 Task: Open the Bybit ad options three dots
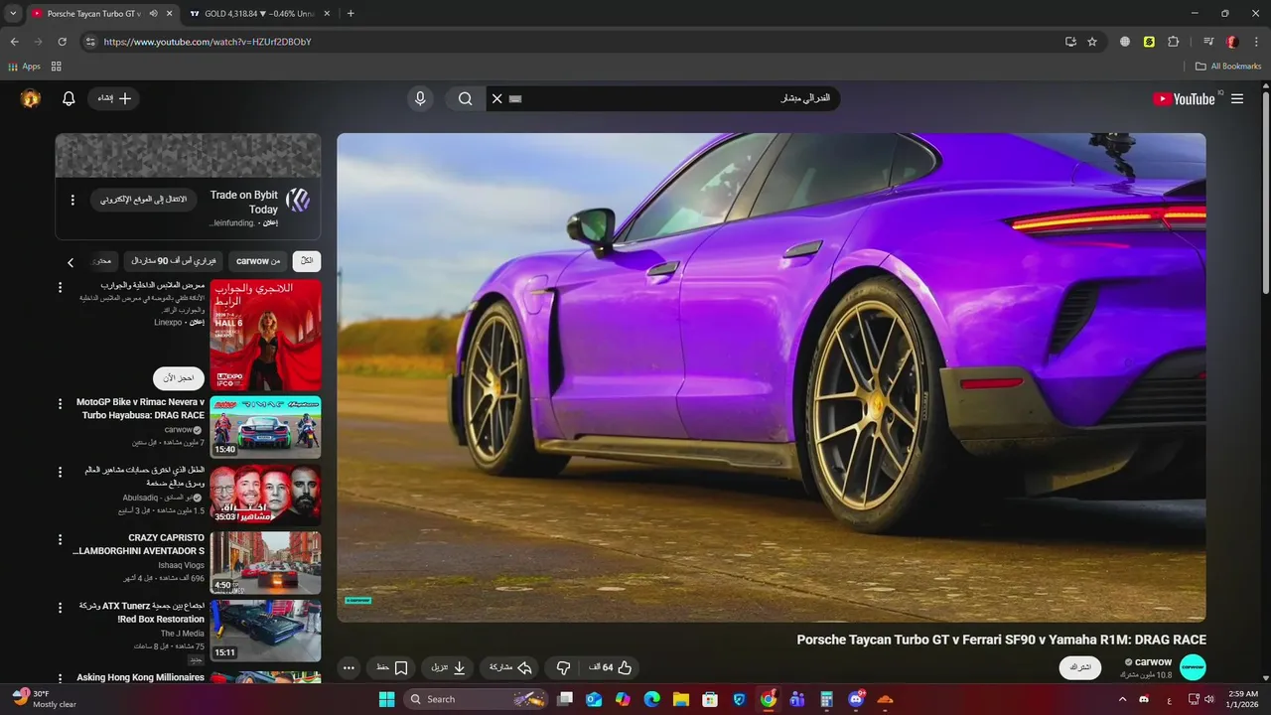coord(72,200)
